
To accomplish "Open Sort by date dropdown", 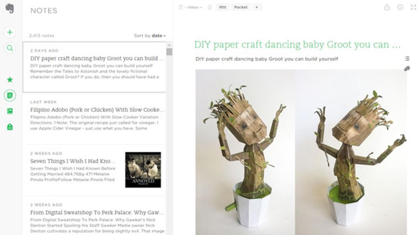I will (150, 36).
